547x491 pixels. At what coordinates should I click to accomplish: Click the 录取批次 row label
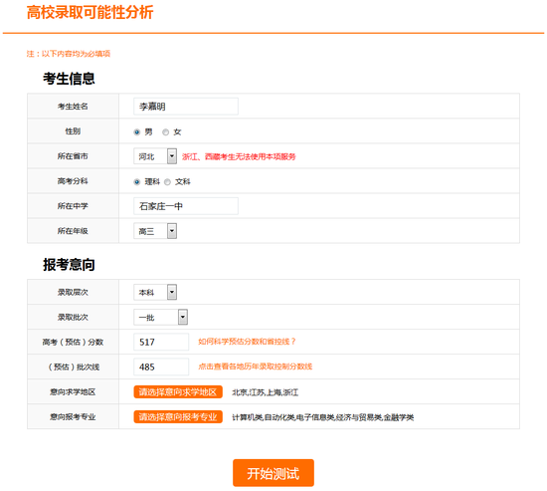tap(73, 317)
